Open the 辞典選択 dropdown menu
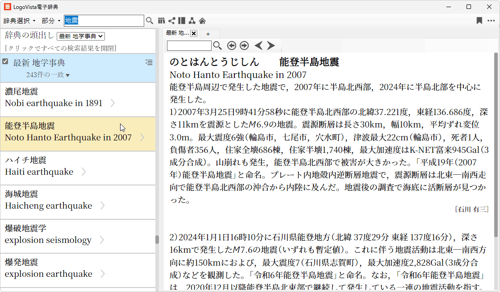500x292 pixels. pos(19,21)
